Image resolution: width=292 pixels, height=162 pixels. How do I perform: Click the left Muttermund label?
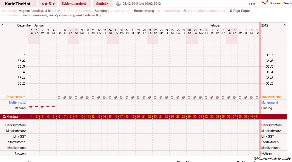coord(17,102)
